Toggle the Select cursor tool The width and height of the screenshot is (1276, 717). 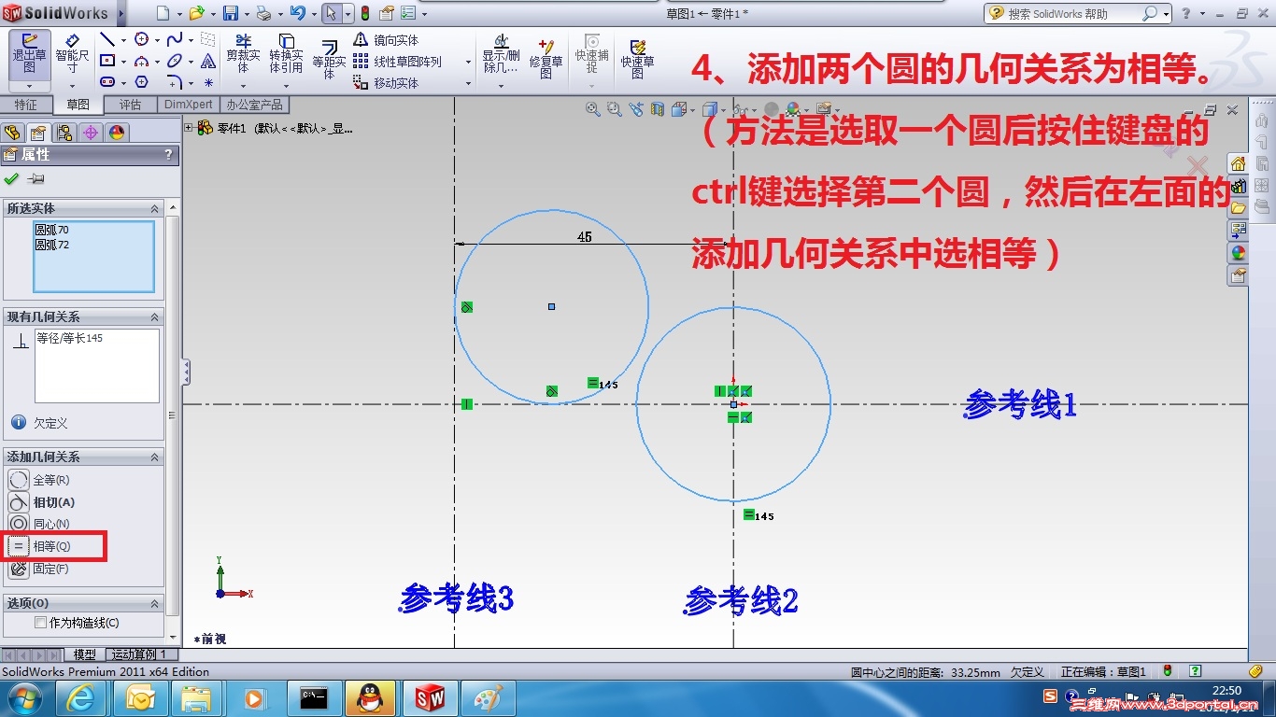pos(331,13)
